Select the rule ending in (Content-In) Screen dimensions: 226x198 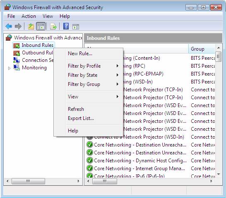141,58
